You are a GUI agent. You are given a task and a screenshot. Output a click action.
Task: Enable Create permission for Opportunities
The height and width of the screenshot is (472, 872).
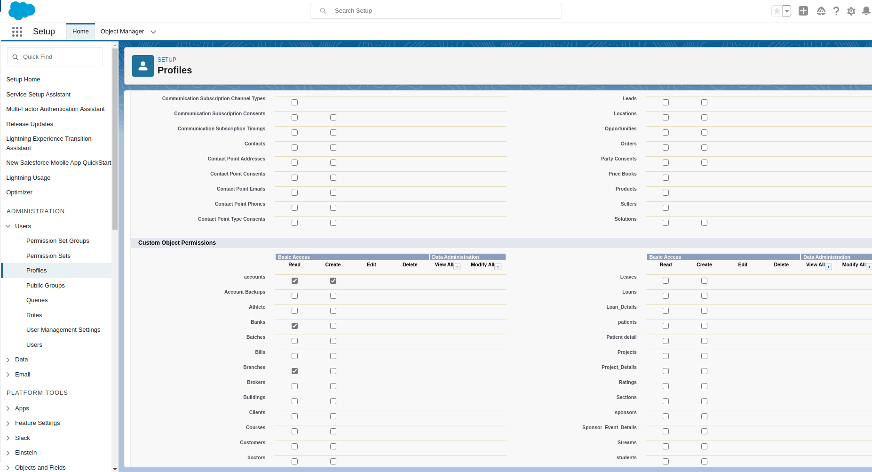pyautogui.click(x=704, y=133)
